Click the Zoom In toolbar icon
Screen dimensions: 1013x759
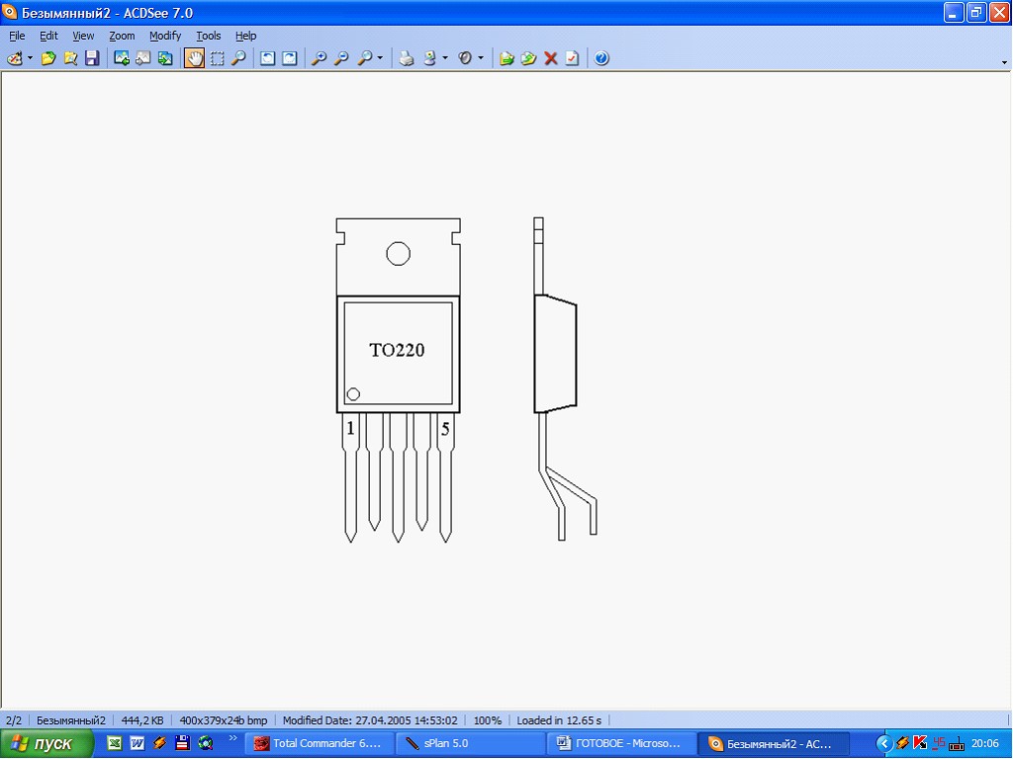pos(319,58)
